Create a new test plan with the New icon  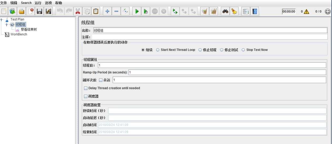(x=4, y=11)
